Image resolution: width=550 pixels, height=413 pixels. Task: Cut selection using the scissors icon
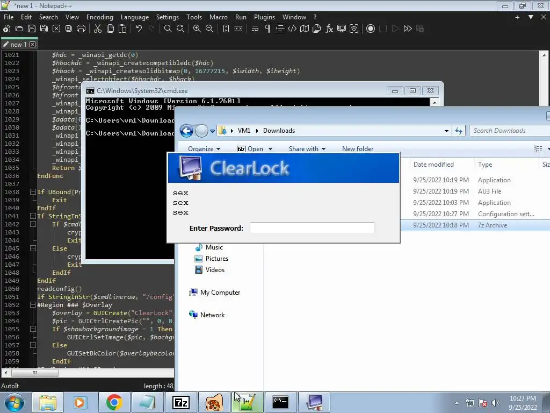tap(98, 29)
